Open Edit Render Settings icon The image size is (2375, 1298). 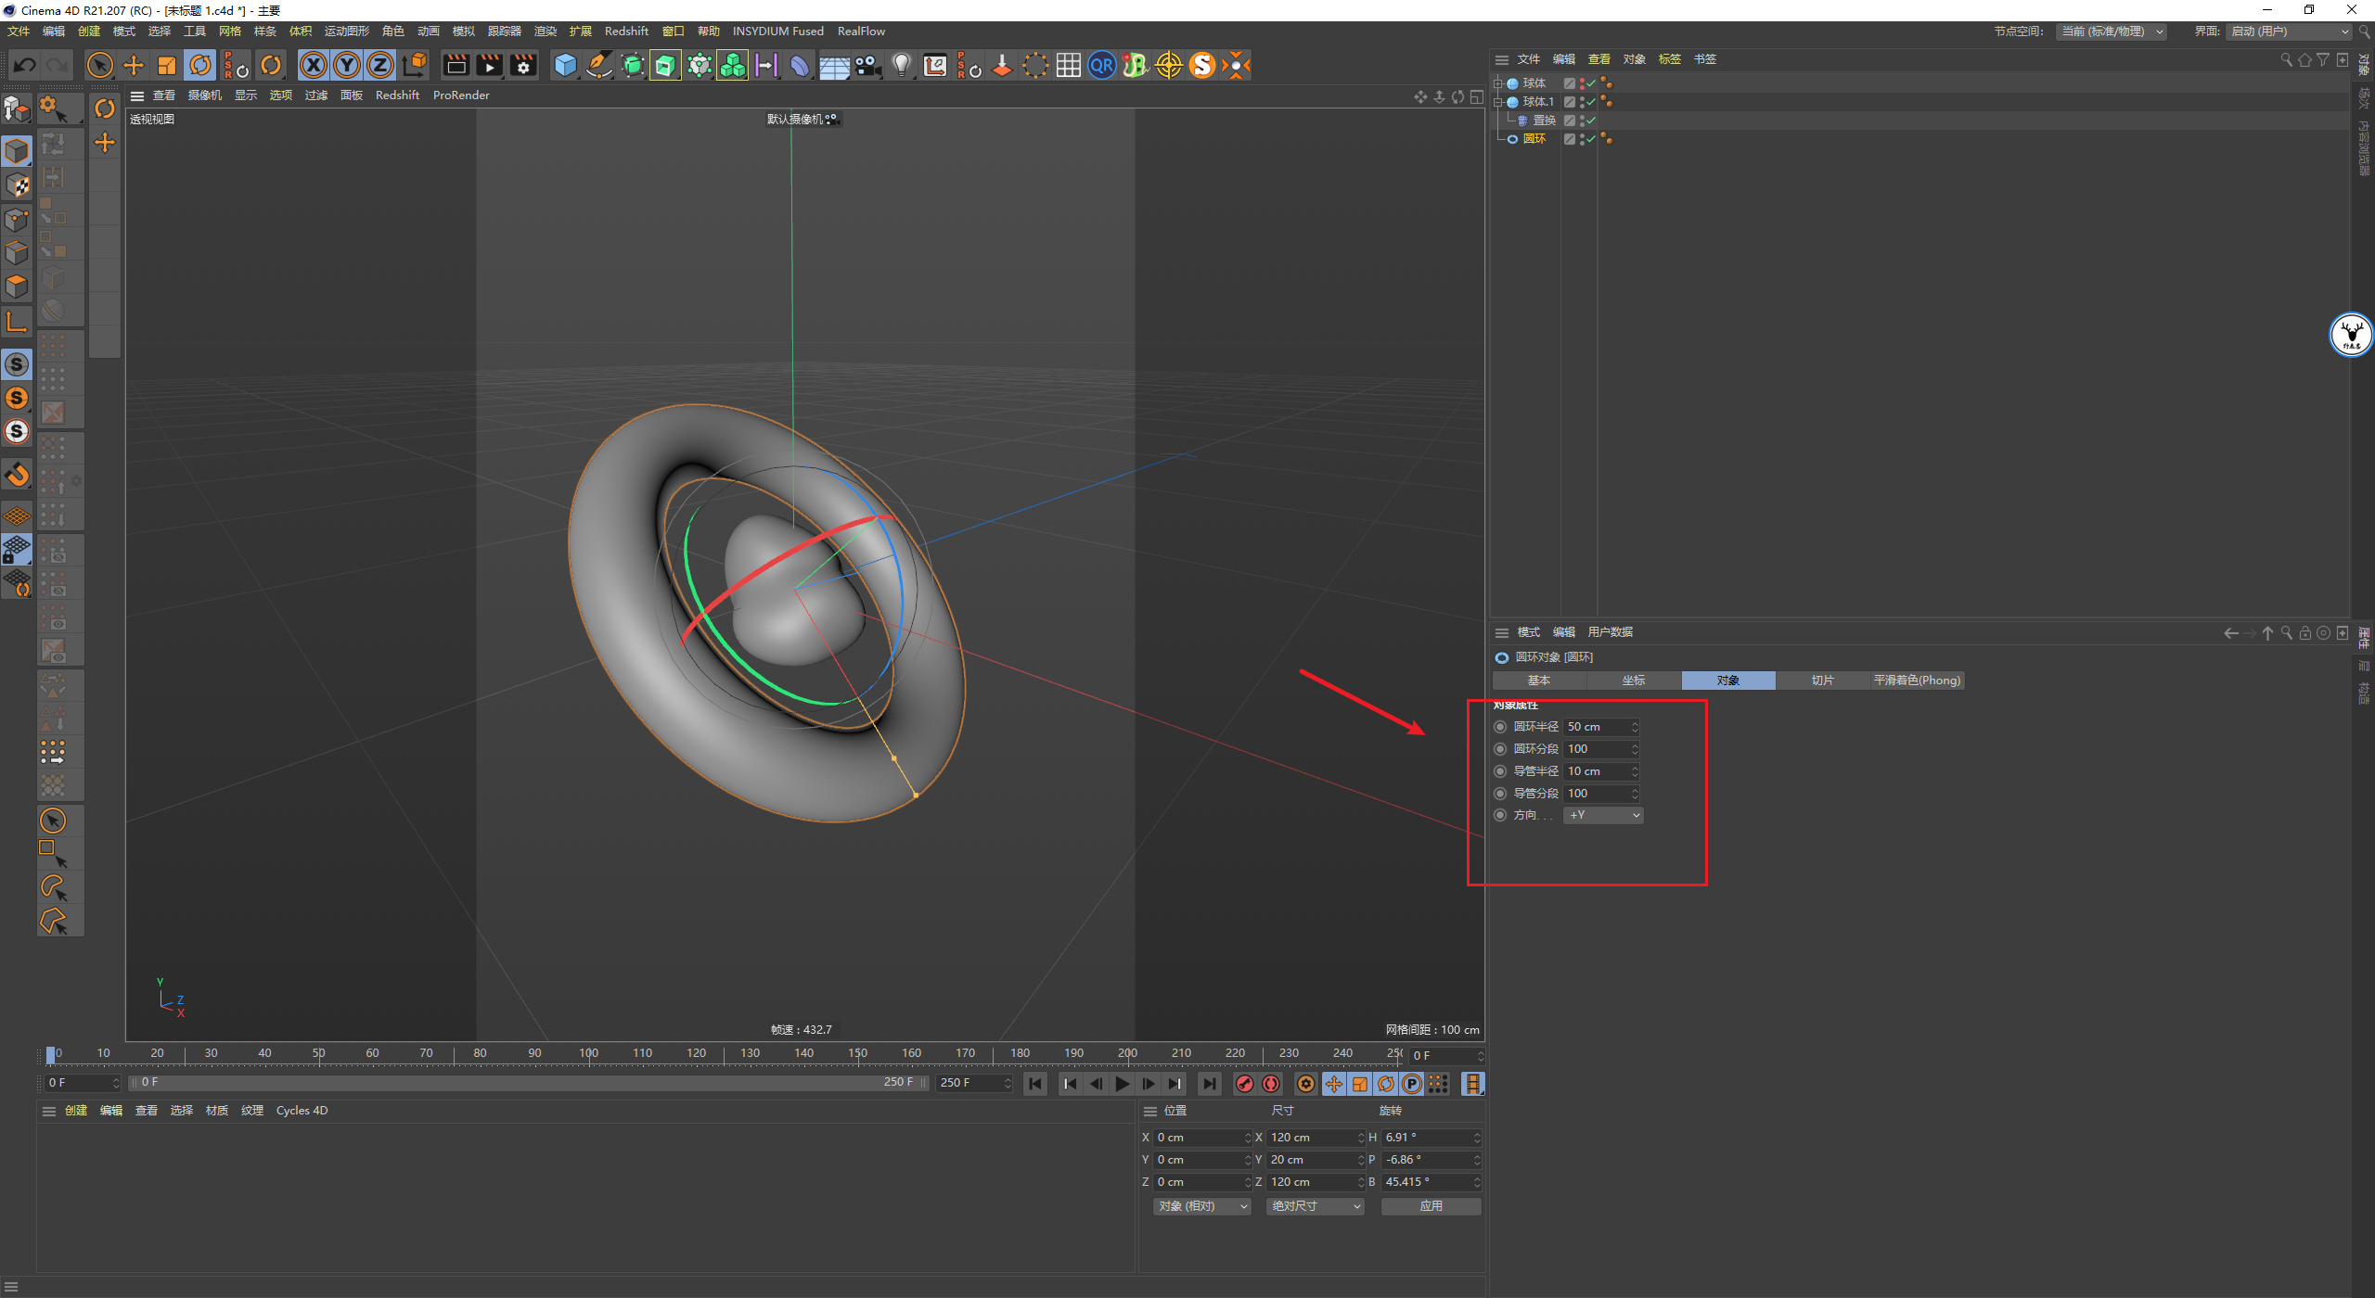(x=523, y=65)
